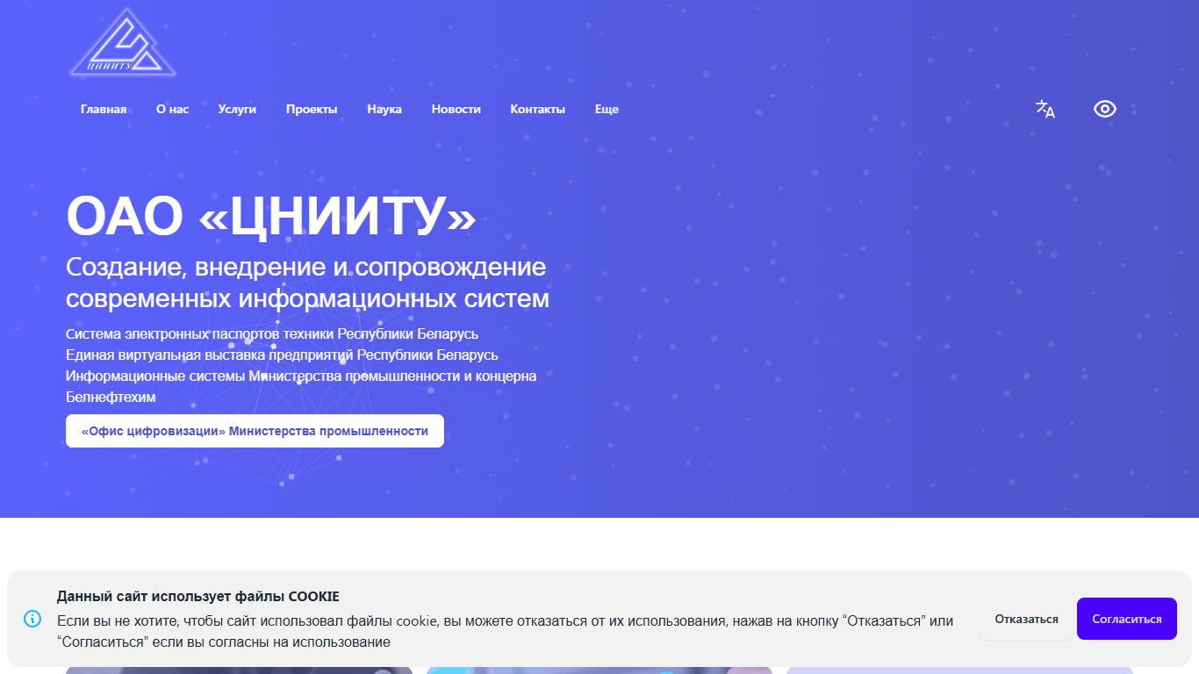Click the ОАО «ЦНИИТУ» heading
Viewport: 1199px width, 674px height.
pos(271,216)
